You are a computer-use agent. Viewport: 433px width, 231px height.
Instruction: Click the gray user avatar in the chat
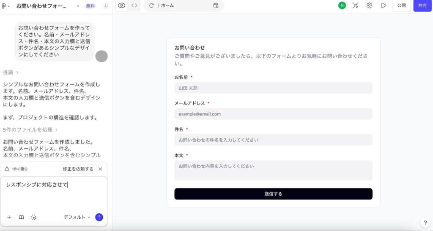(101, 56)
